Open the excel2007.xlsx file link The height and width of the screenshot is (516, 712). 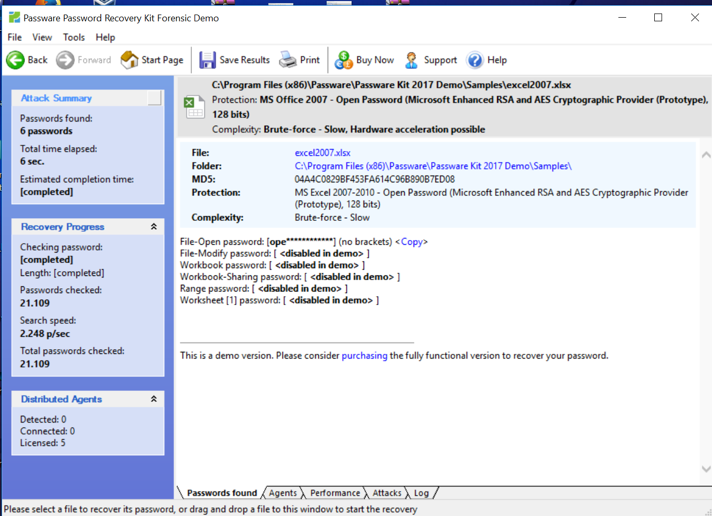[x=322, y=153]
